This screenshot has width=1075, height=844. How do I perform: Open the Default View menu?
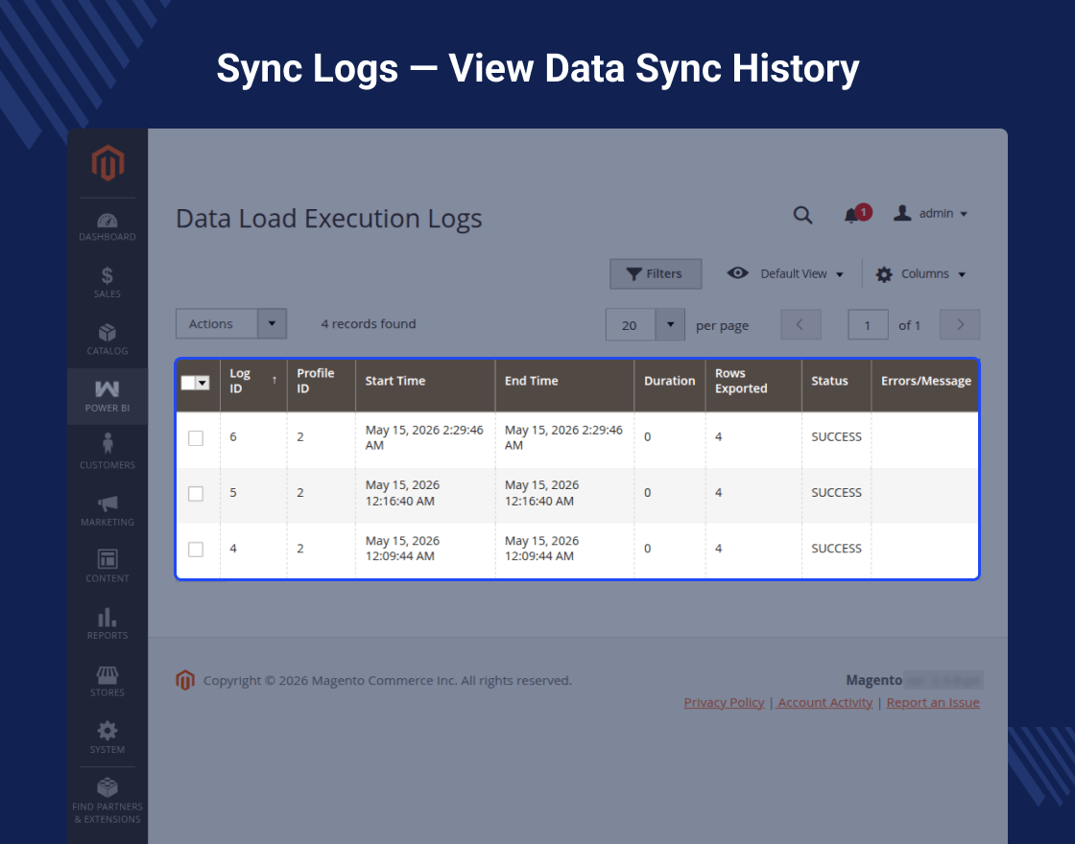point(785,274)
